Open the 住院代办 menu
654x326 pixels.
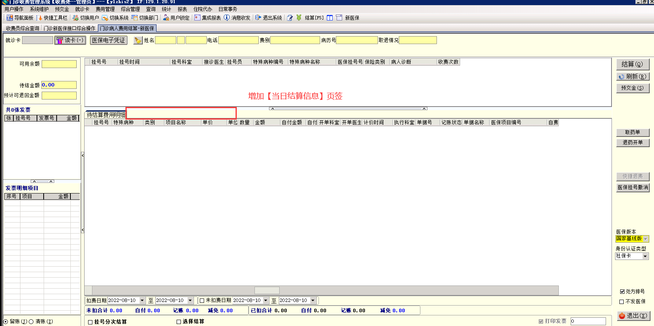coord(203,9)
